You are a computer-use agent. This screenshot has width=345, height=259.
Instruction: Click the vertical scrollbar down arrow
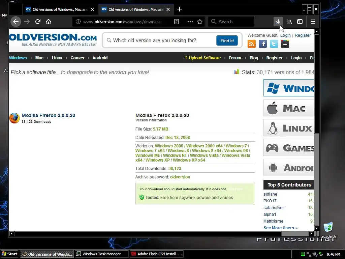[317, 228]
